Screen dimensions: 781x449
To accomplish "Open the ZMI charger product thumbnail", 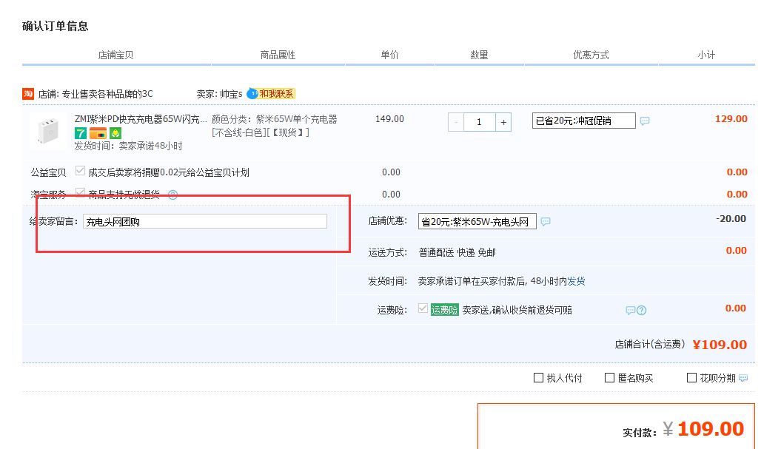I will (x=48, y=132).
